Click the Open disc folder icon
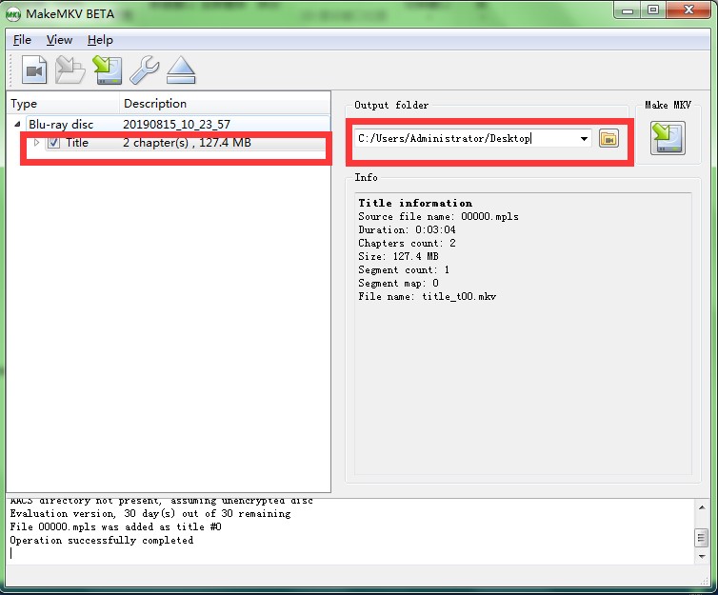 pyautogui.click(x=70, y=70)
